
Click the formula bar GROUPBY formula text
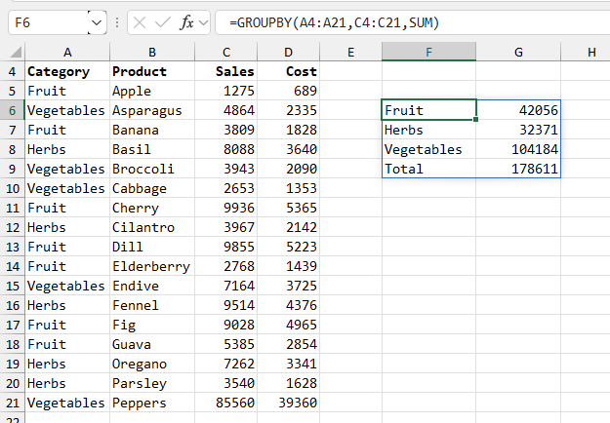point(334,23)
